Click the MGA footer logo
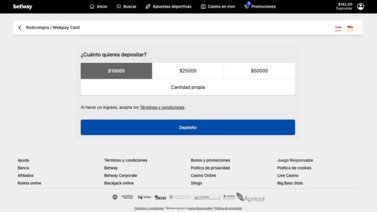Screen dimensions: 377x212 tap(144, 197)
